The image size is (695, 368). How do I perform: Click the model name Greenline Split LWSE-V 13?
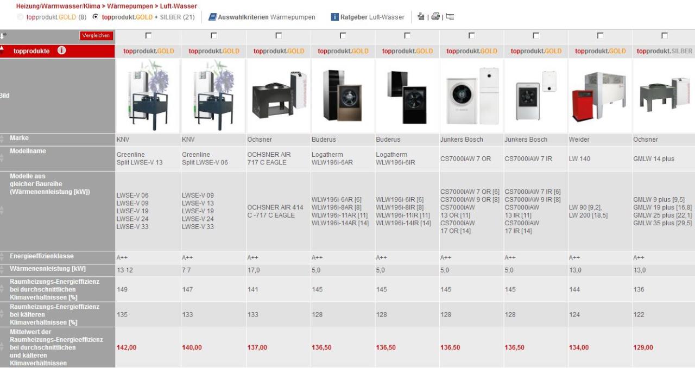coord(140,158)
